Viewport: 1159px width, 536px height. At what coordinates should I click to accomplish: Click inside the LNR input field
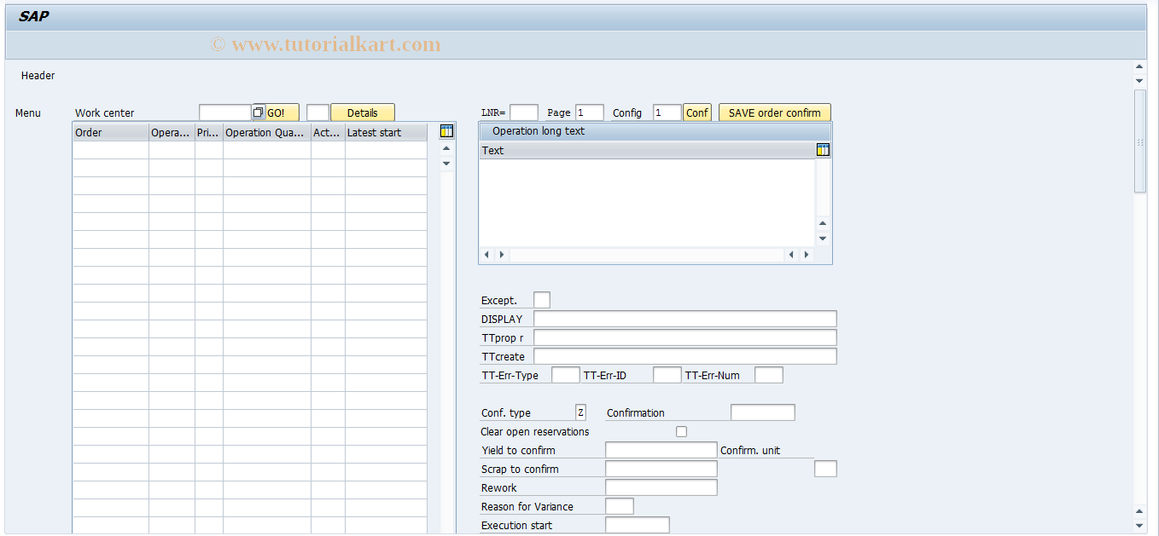pyautogui.click(x=523, y=112)
